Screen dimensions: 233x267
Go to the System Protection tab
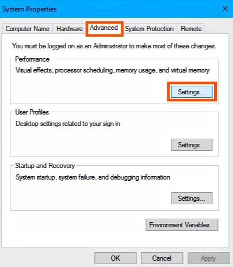(x=149, y=29)
